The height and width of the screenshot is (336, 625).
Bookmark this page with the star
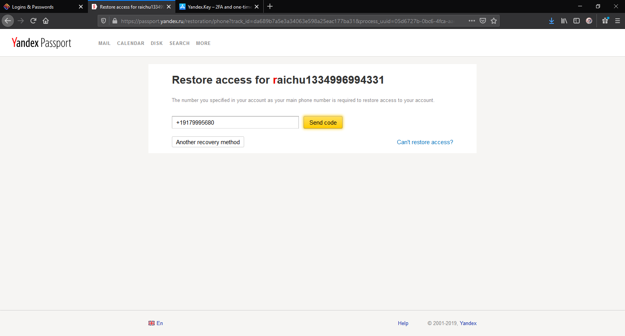pos(494,21)
